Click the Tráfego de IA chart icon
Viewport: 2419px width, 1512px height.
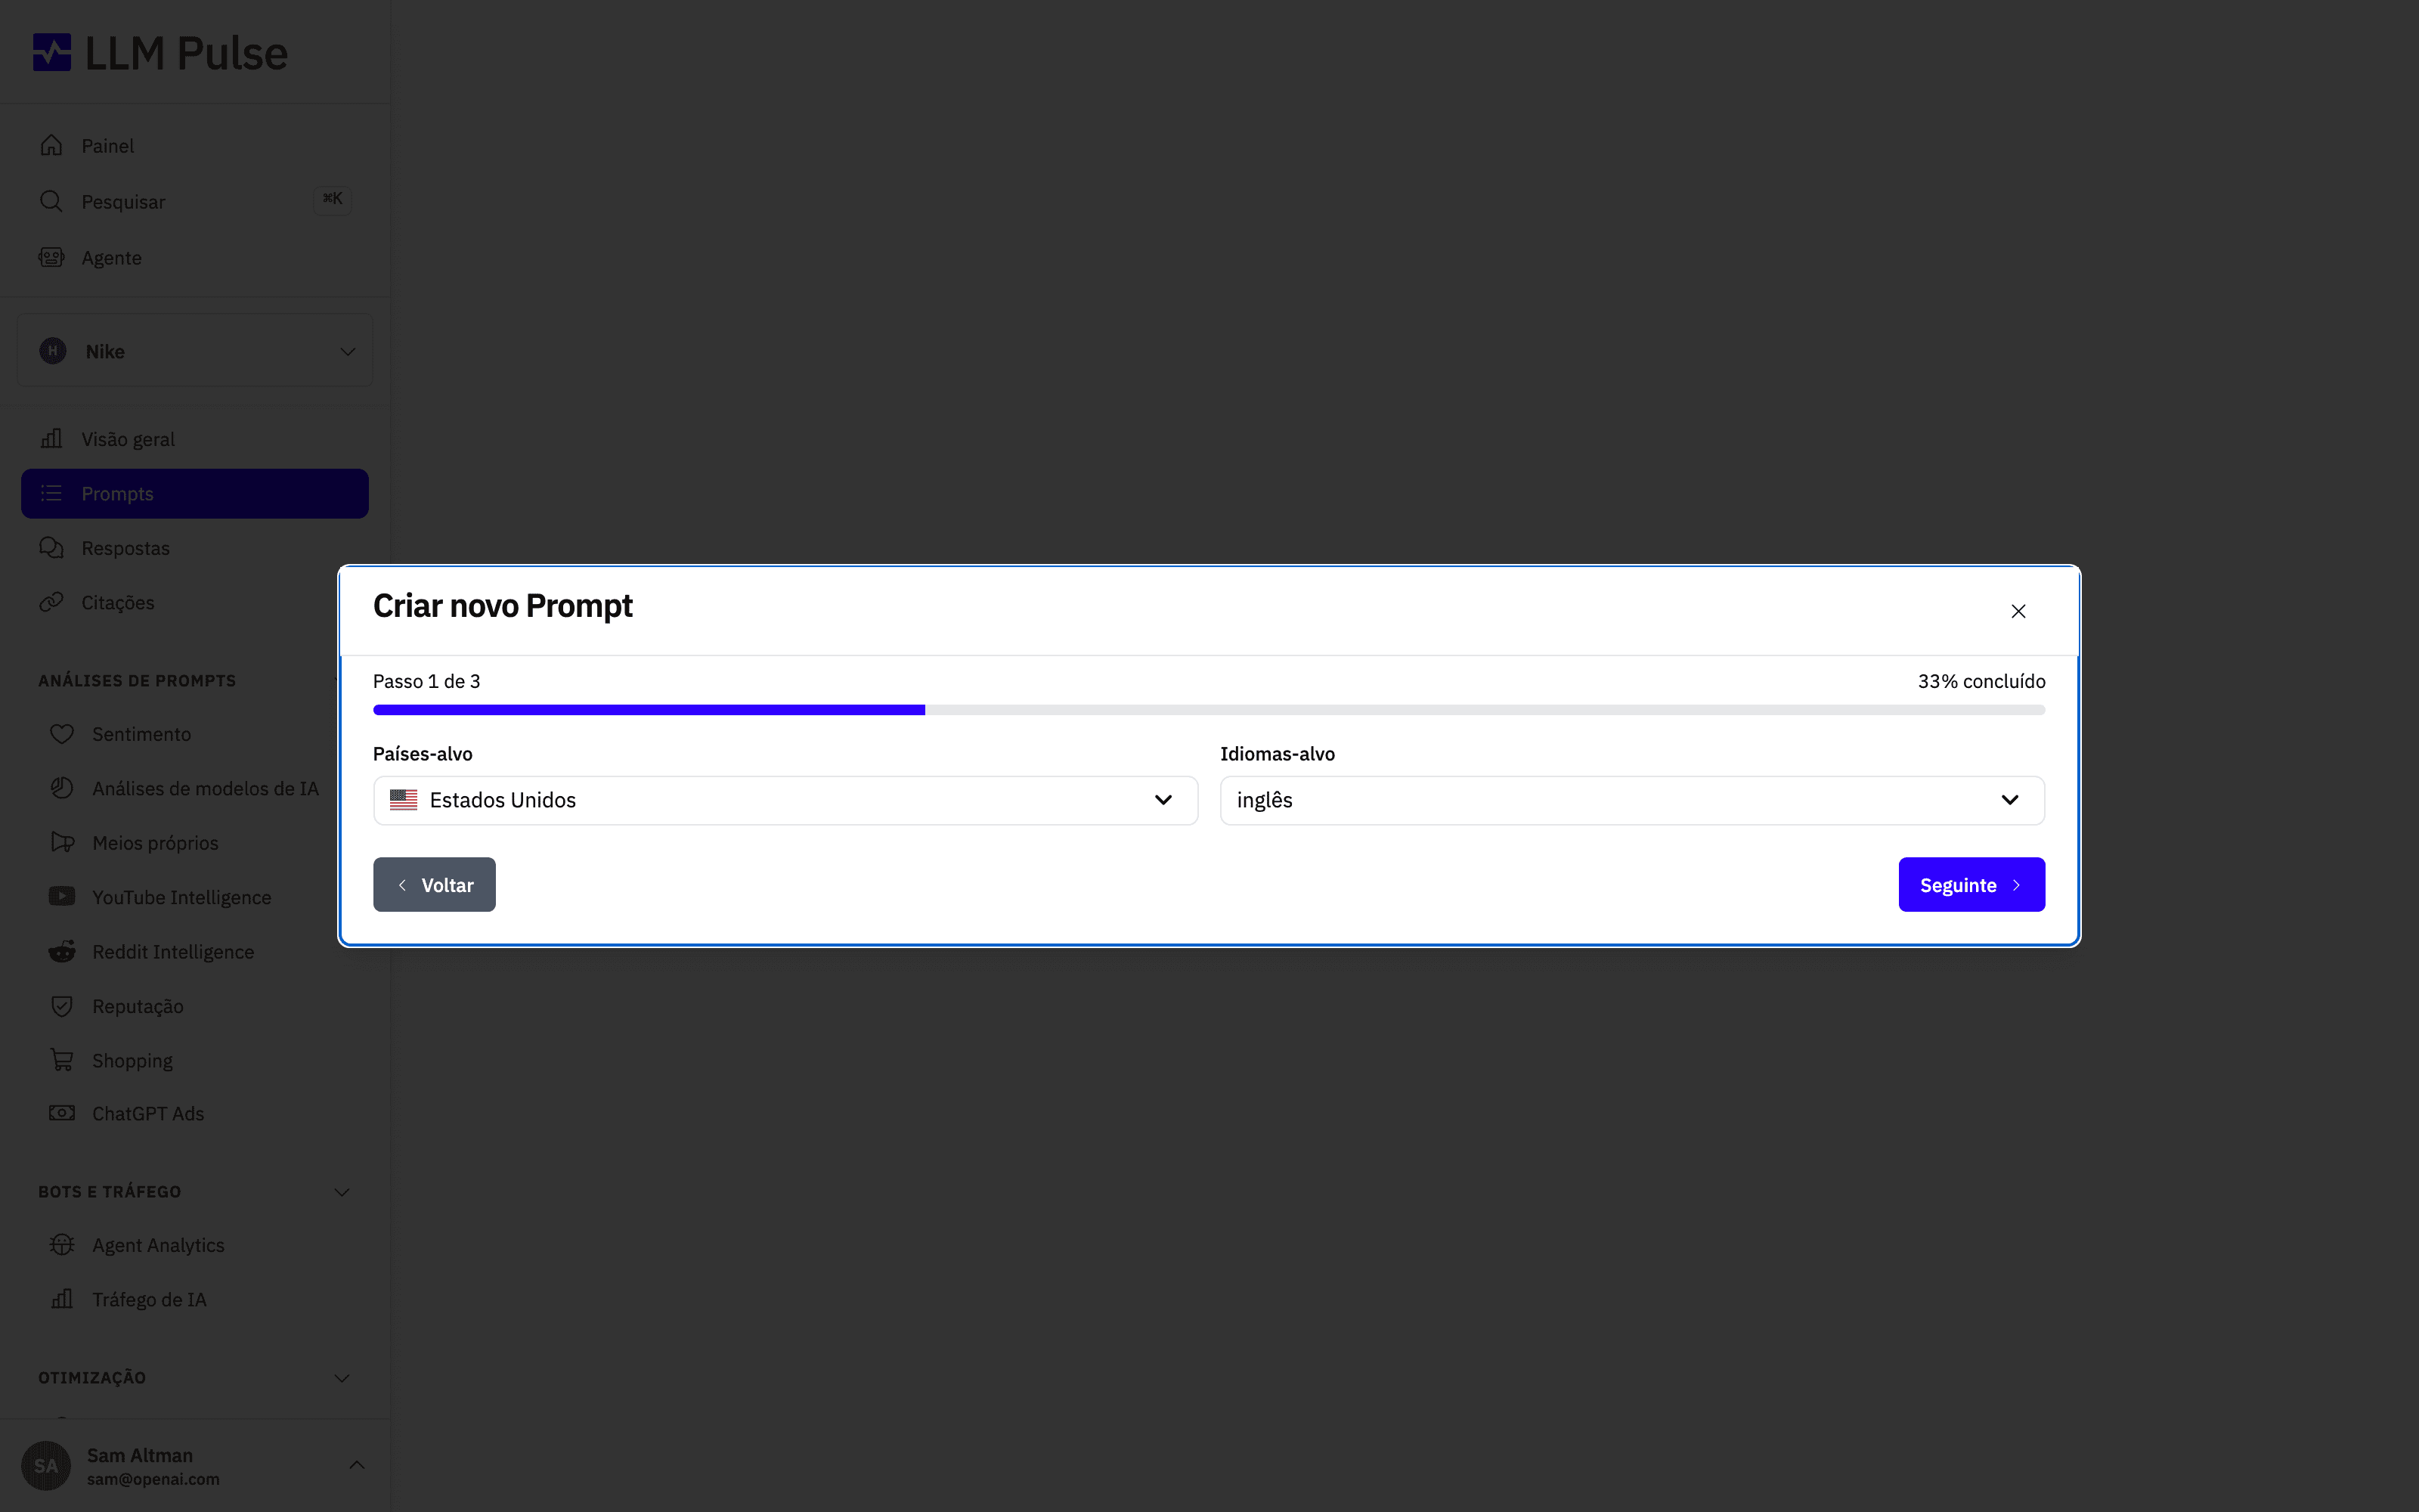coord(62,1299)
